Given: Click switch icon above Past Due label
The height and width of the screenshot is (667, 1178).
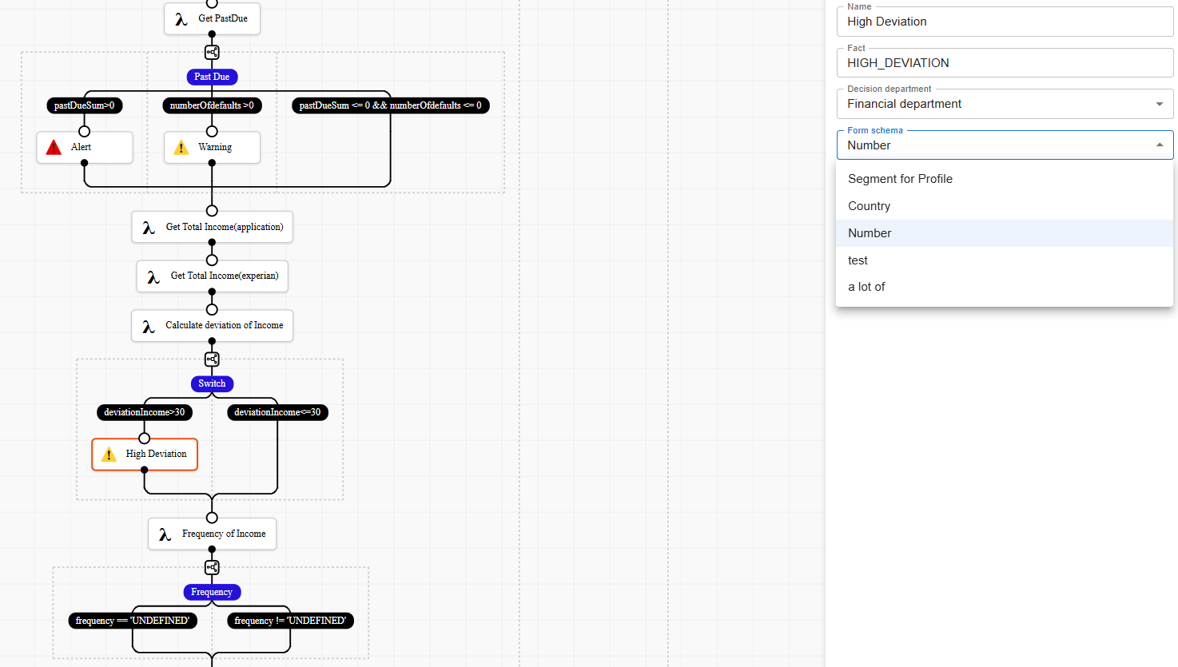Looking at the screenshot, I should pyautogui.click(x=212, y=53).
